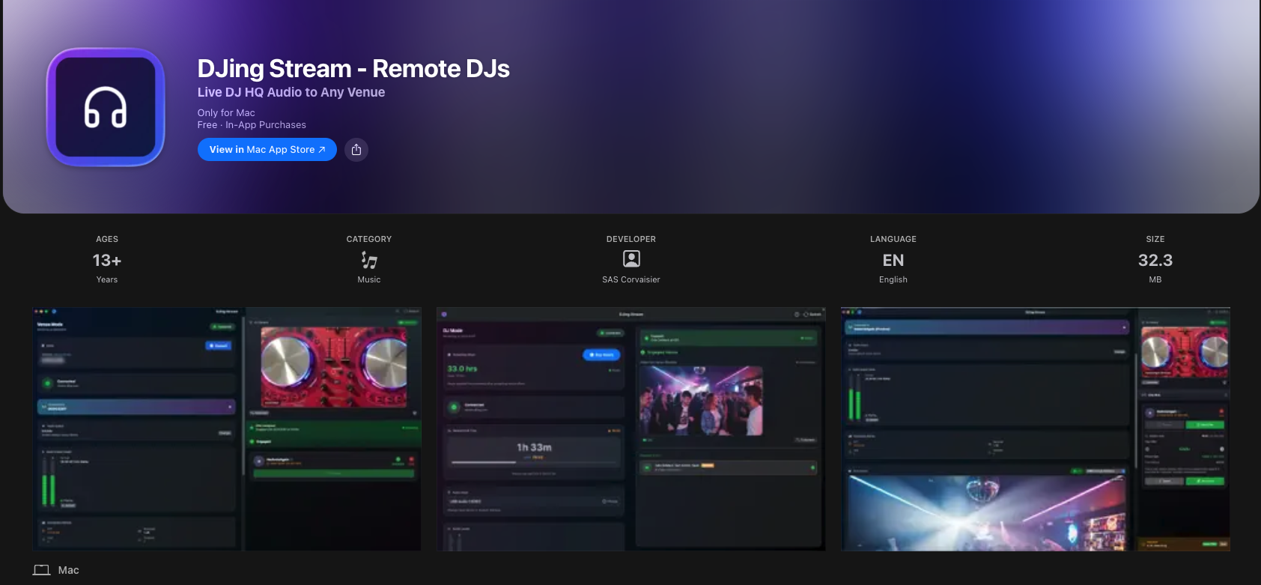Open the first screenshot showing Venue Mode

[227, 428]
